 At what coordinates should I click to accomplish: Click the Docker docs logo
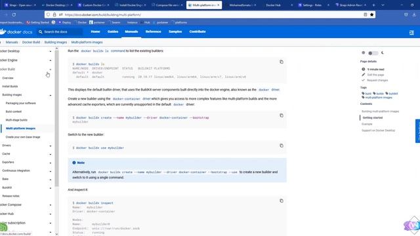[x=16, y=32]
